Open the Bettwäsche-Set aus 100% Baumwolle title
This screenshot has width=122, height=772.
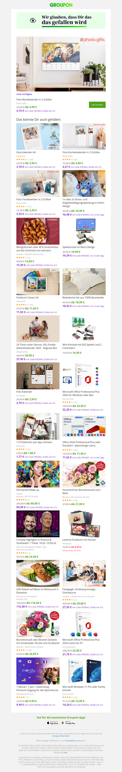pyautogui.click(x=83, y=297)
